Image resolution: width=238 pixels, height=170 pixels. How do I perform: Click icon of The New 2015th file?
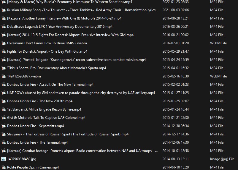pos(4,101)
